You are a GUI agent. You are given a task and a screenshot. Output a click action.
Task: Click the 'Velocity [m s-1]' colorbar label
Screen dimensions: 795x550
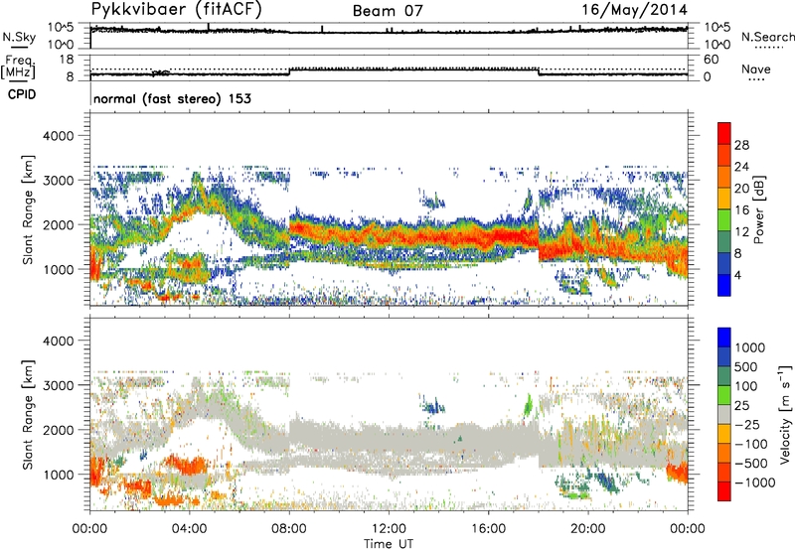785,414
